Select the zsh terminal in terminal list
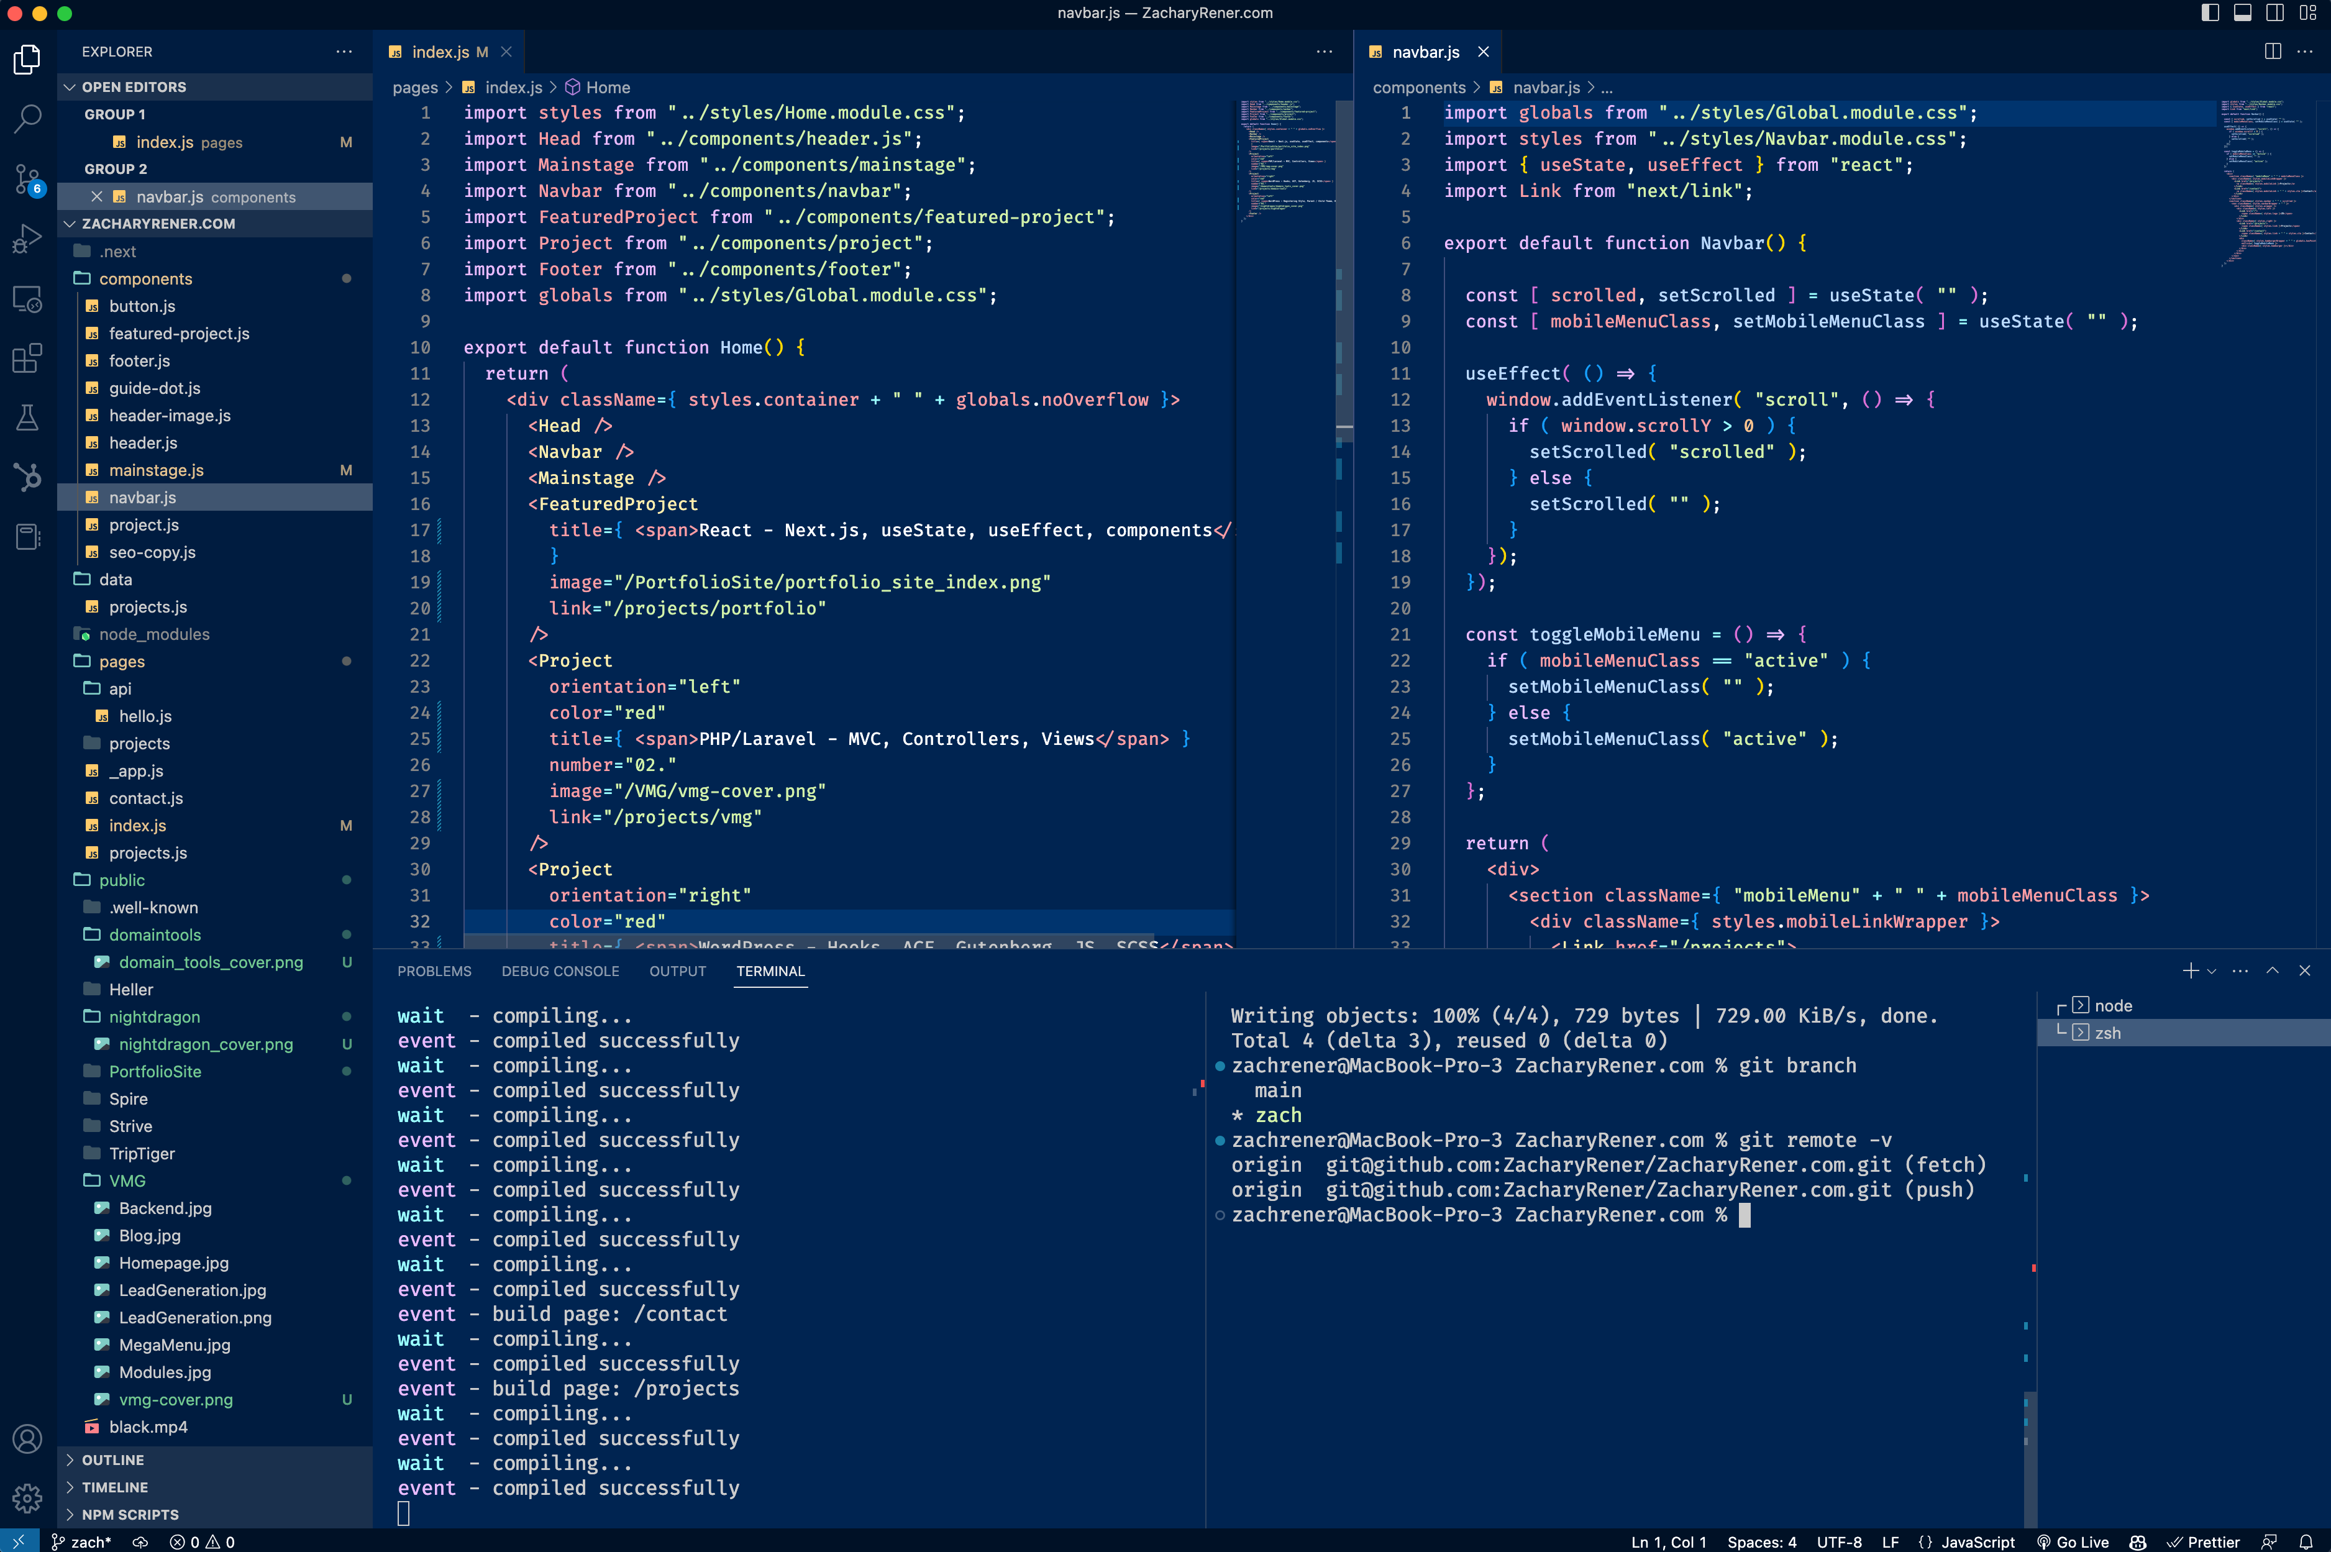2331x1552 pixels. pyautogui.click(x=2184, y=1033)
